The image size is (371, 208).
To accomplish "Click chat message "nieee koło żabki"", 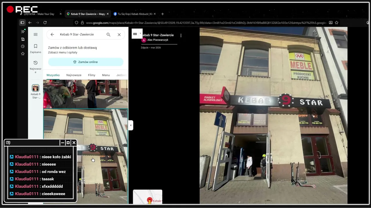I will [57, 157].
